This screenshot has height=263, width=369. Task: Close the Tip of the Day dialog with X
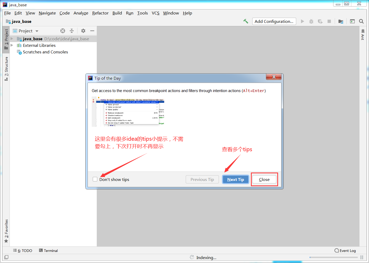[x=274, y=77]
